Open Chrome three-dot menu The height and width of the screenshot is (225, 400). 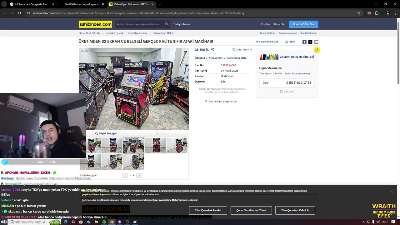click(x=395, y=13)
